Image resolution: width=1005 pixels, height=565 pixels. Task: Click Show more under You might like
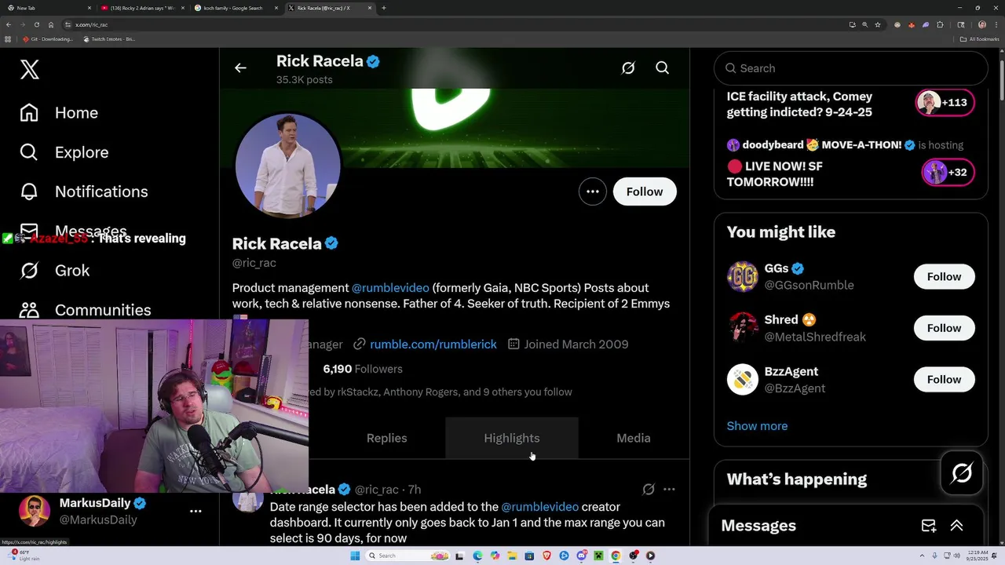(757, 426)
